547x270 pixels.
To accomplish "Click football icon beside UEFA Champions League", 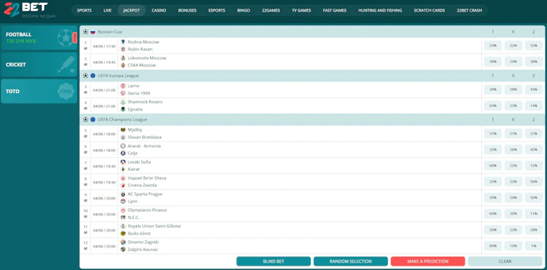I will tap(85, 119).
